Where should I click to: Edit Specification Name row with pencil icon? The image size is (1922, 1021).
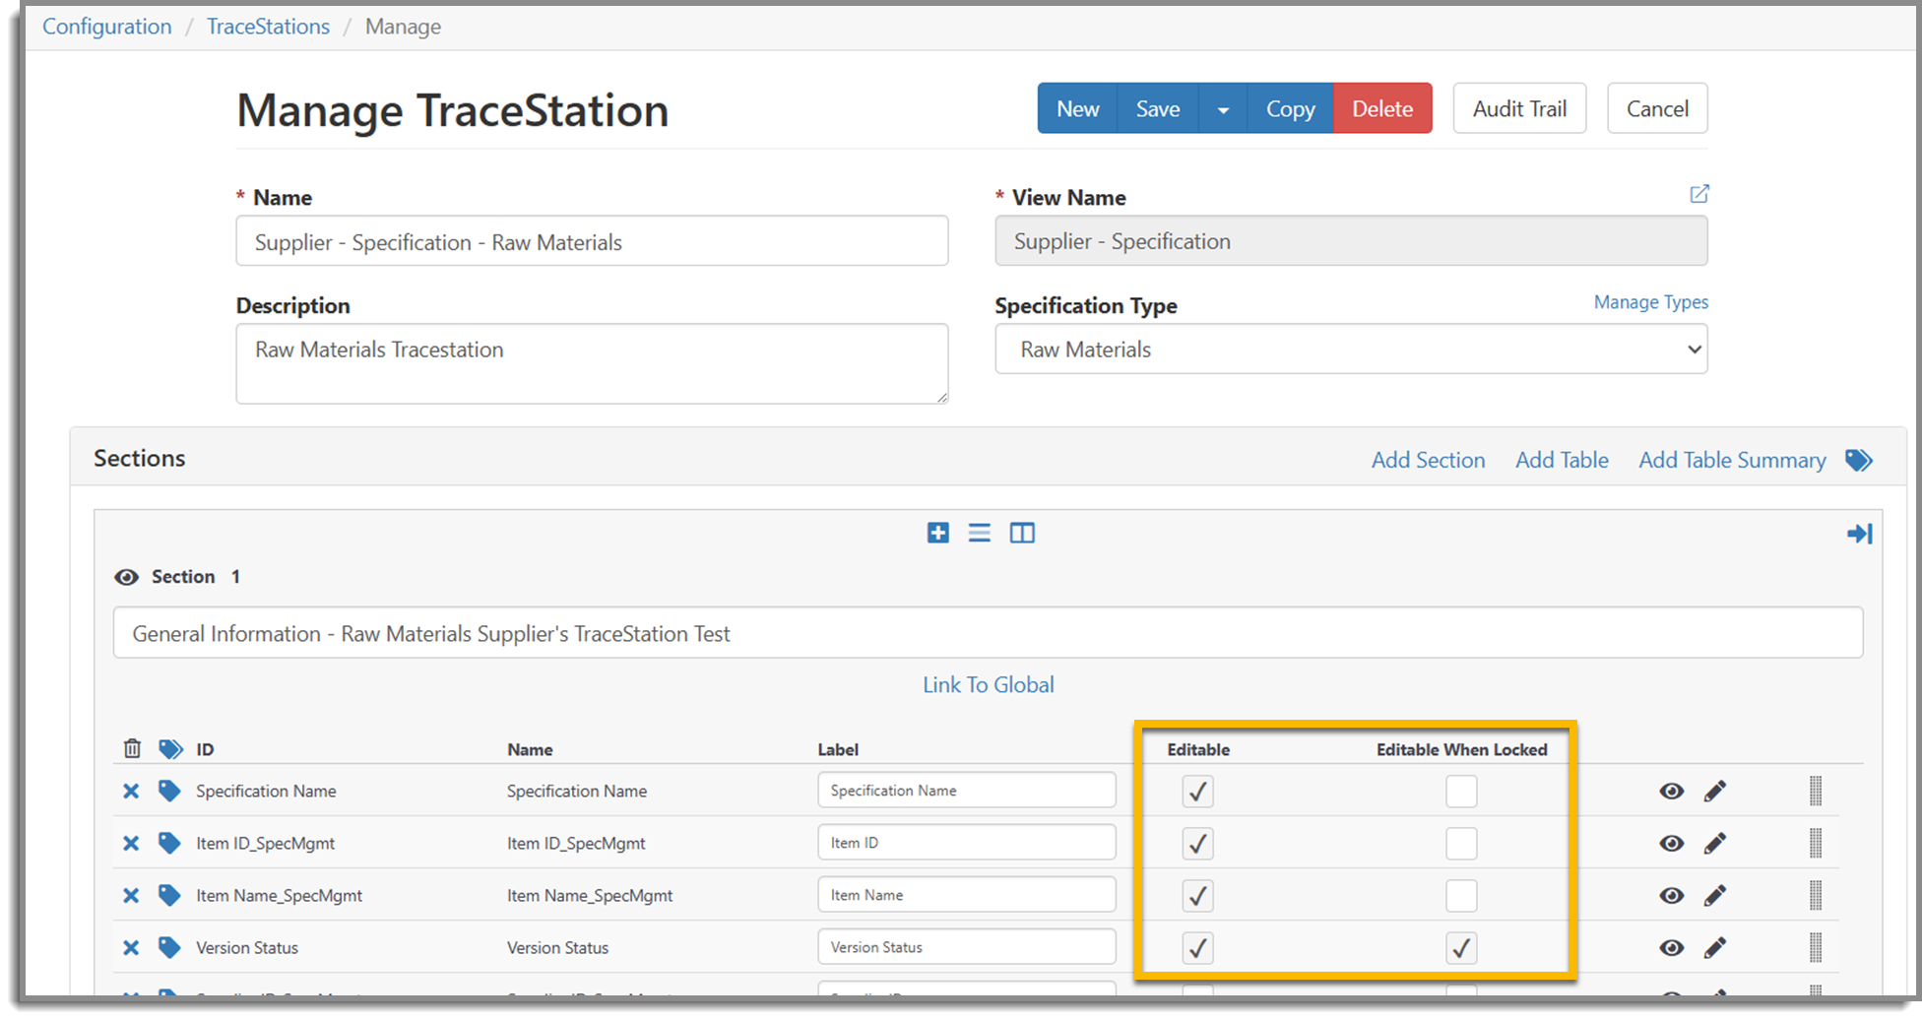[1714, 791]
